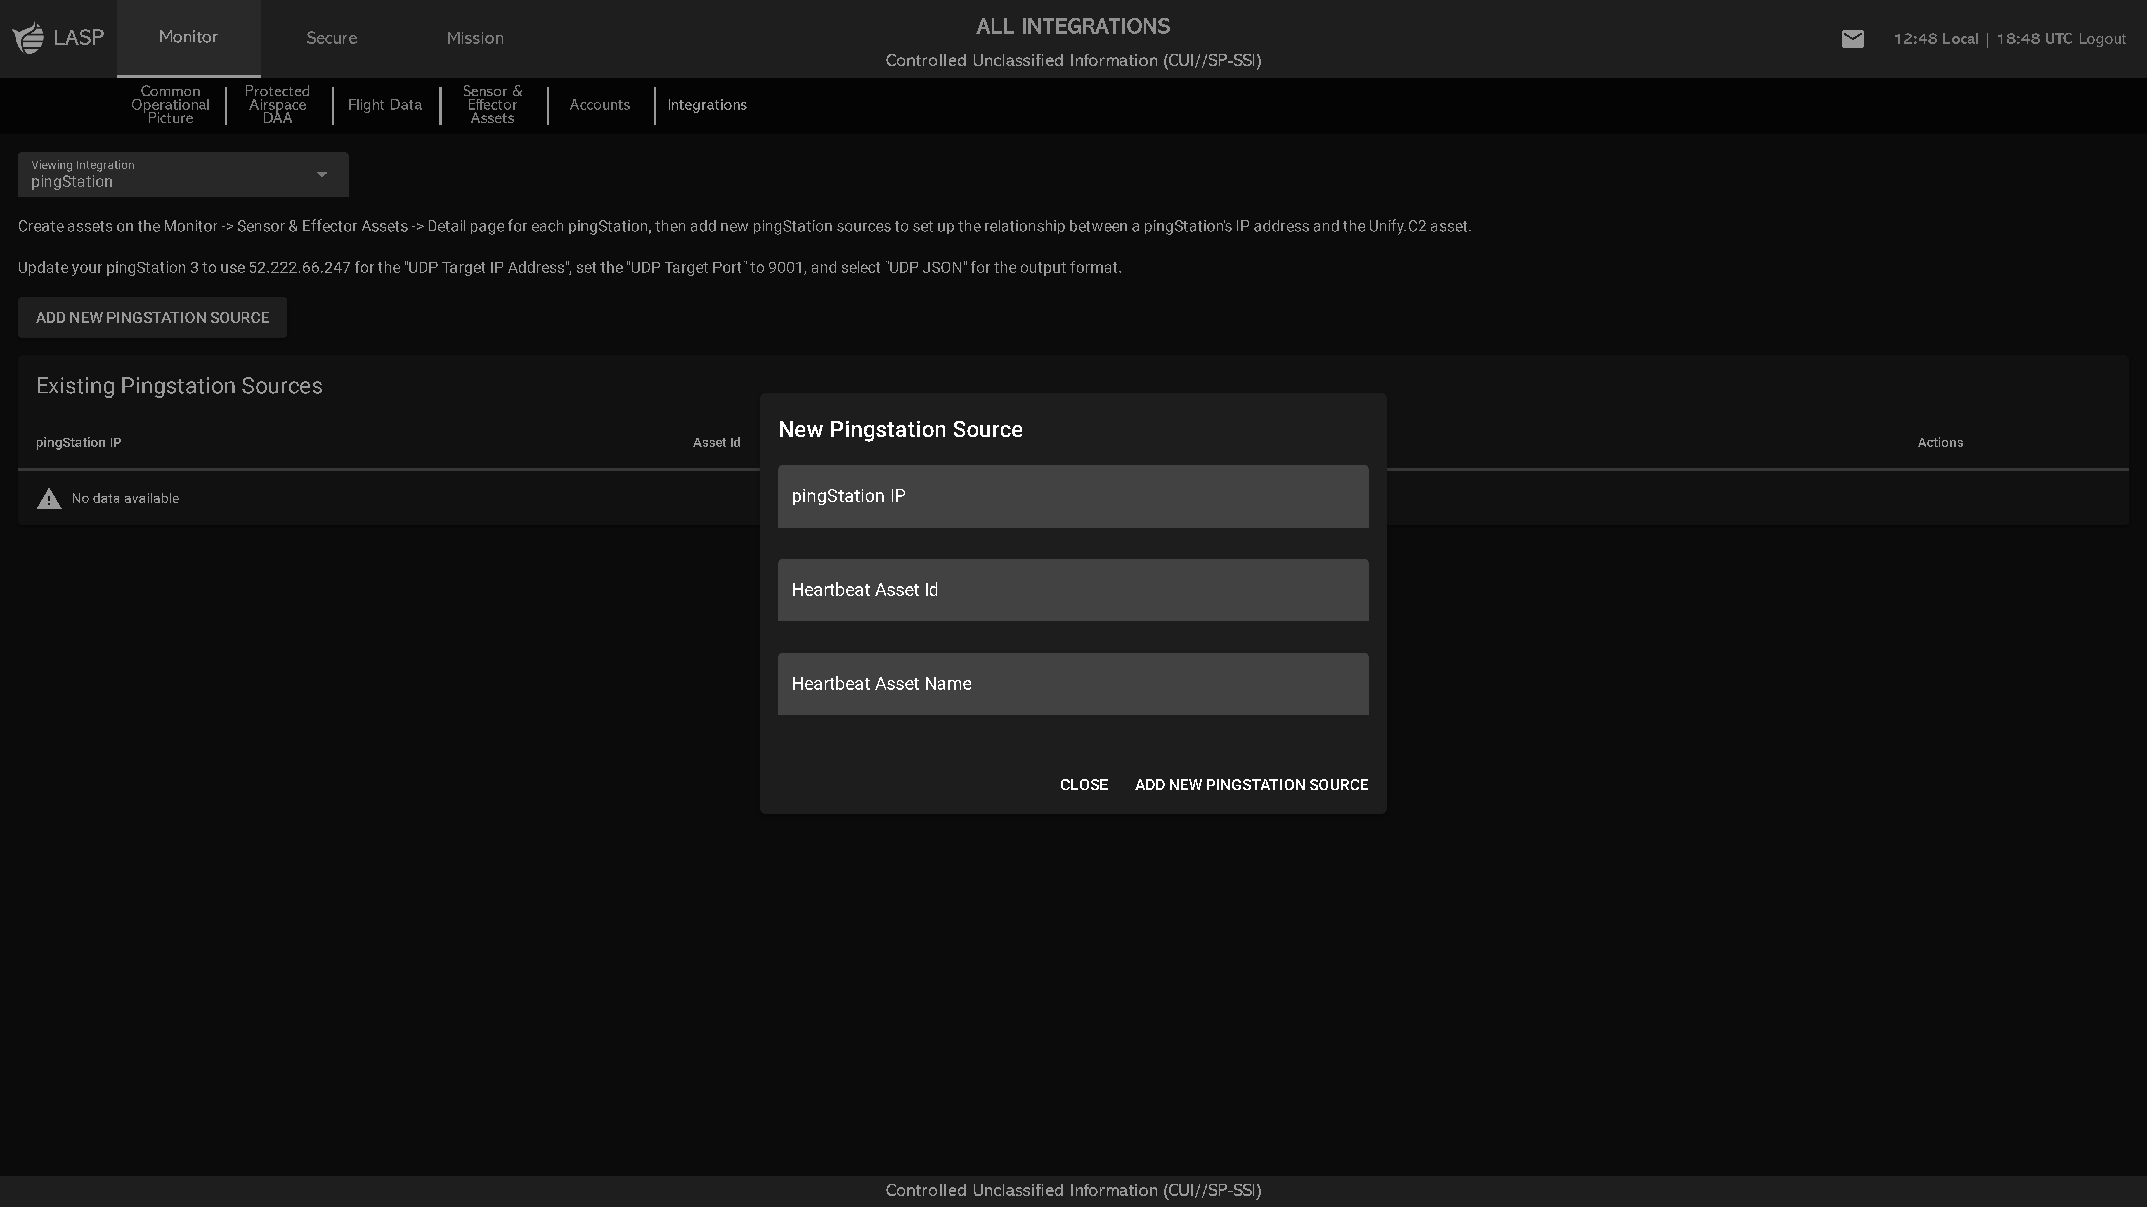Click the No data available text

coord(125,498)
